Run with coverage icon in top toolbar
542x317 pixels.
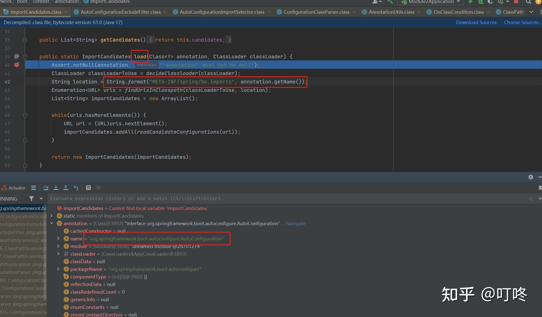click(490, 2)
